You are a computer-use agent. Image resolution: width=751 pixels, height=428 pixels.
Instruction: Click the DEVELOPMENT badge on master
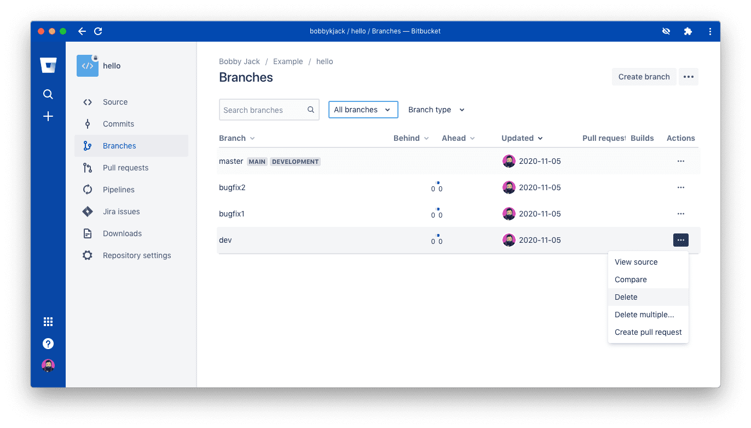[295, 162]
